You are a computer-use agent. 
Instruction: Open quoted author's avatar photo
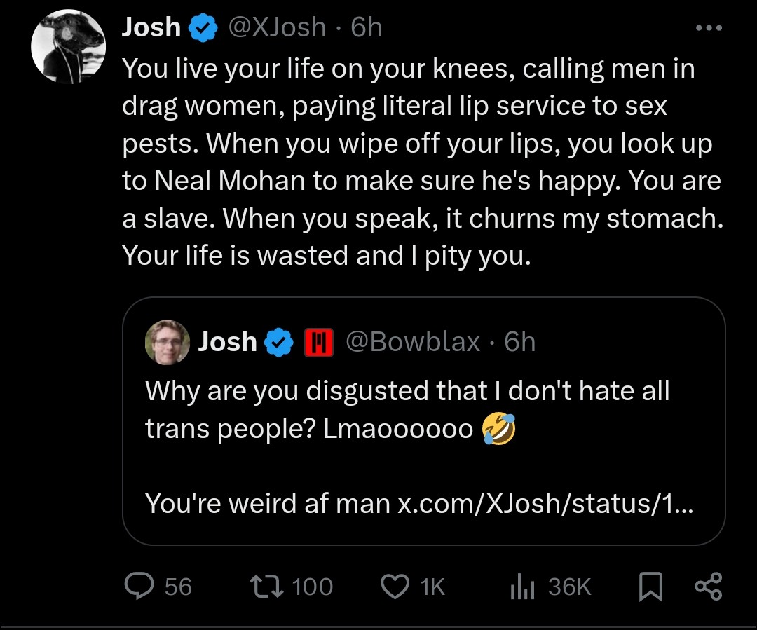pyautogui.click(x=168, y=342)
